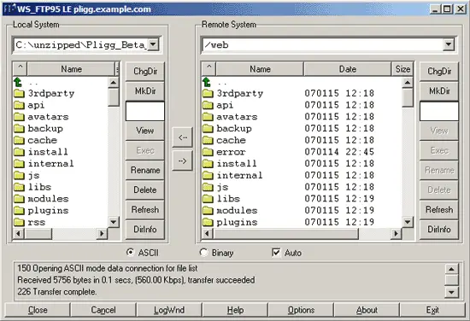
Task: Click local DirInfo button
Action: point(145,230)
